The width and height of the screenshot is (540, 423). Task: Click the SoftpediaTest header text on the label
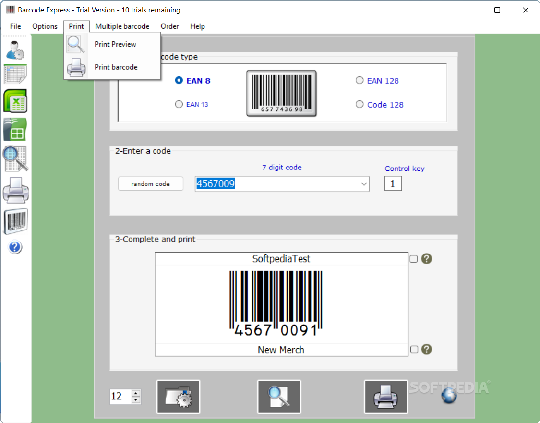281,259
